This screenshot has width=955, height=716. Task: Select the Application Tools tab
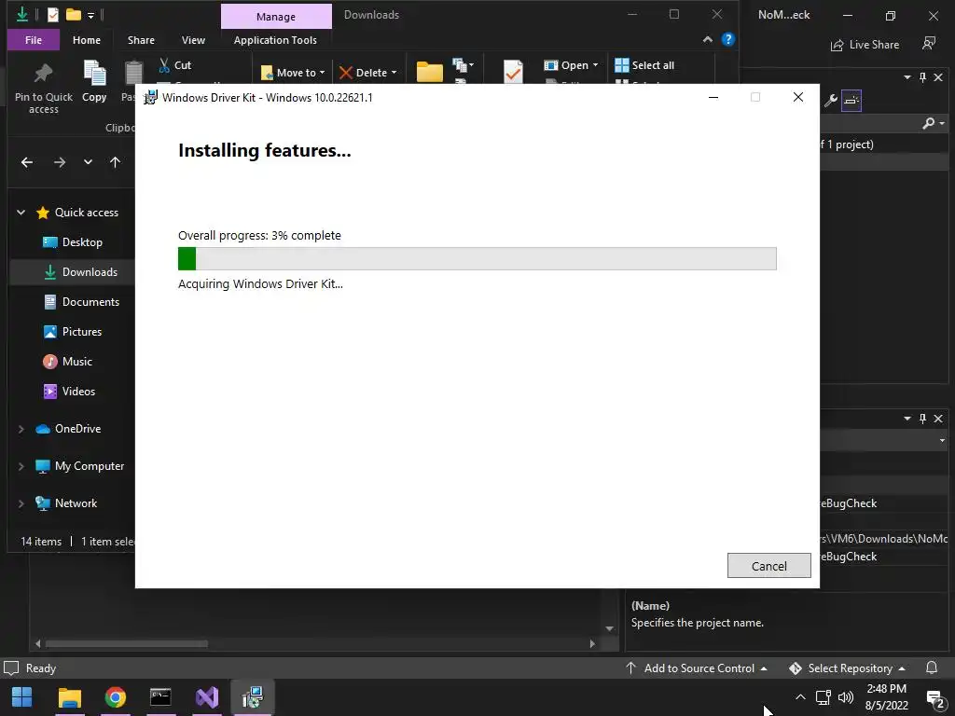pos(275,40)
